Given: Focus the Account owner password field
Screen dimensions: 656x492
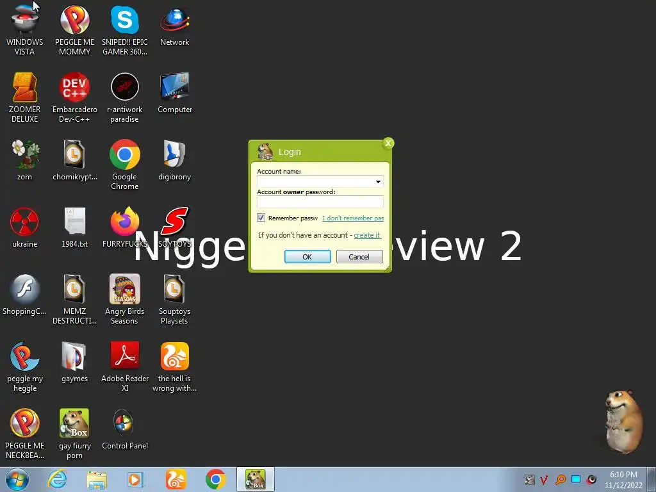Looking at the screenshot, I should [320, 202].
